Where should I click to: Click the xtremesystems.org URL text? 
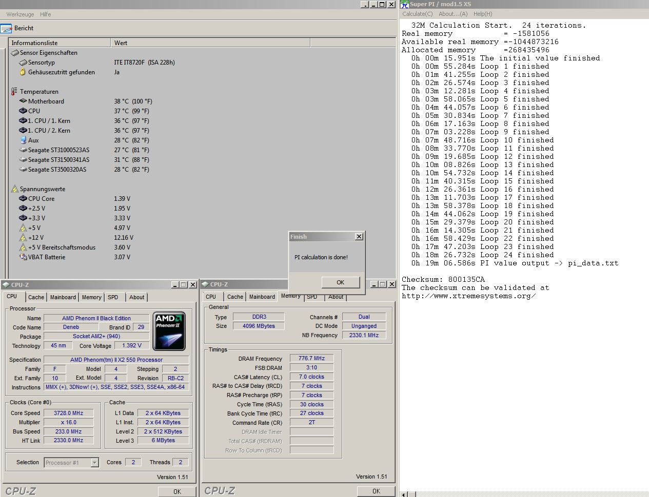[x=469, y=296]
